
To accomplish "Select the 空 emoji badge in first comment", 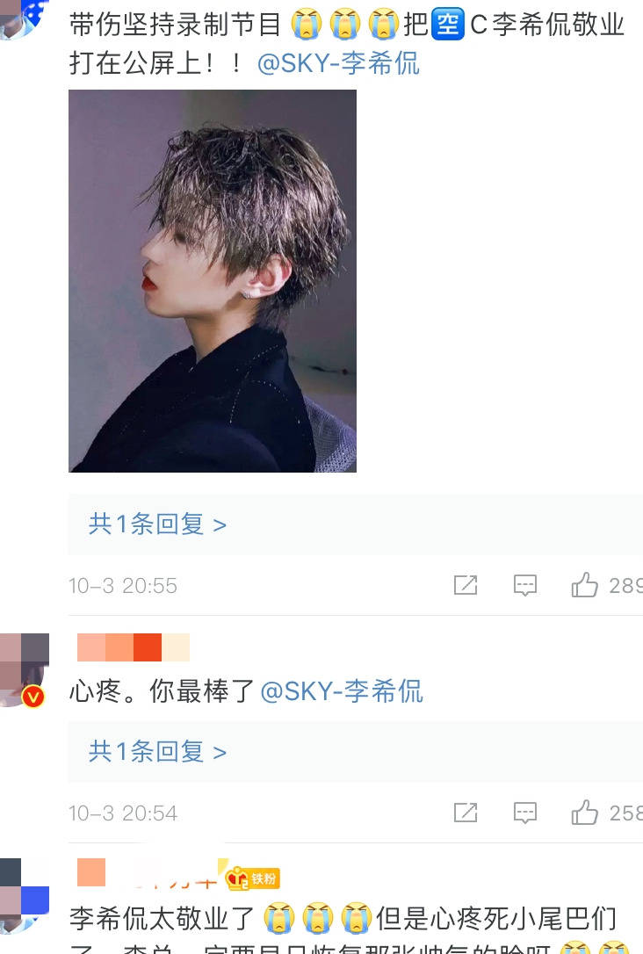I will tap(448, 25).
